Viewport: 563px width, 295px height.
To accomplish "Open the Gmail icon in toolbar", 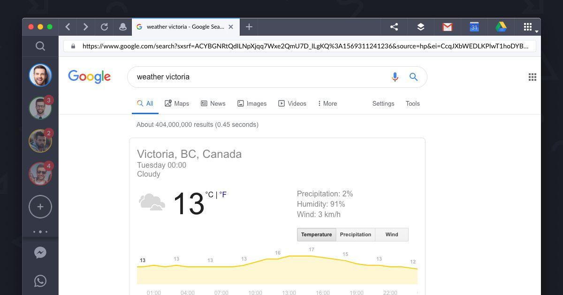I will point(447,27).
